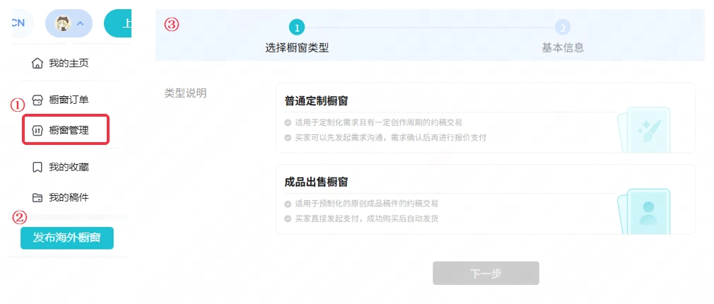This screenshot has width=714, height=304.
Task: Select the 普通定制橱窗 card title
Action: [317, 101]
